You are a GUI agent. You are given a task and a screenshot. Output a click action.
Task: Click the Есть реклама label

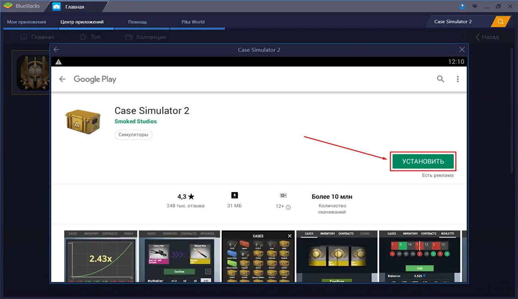click(x=438, y=175)
